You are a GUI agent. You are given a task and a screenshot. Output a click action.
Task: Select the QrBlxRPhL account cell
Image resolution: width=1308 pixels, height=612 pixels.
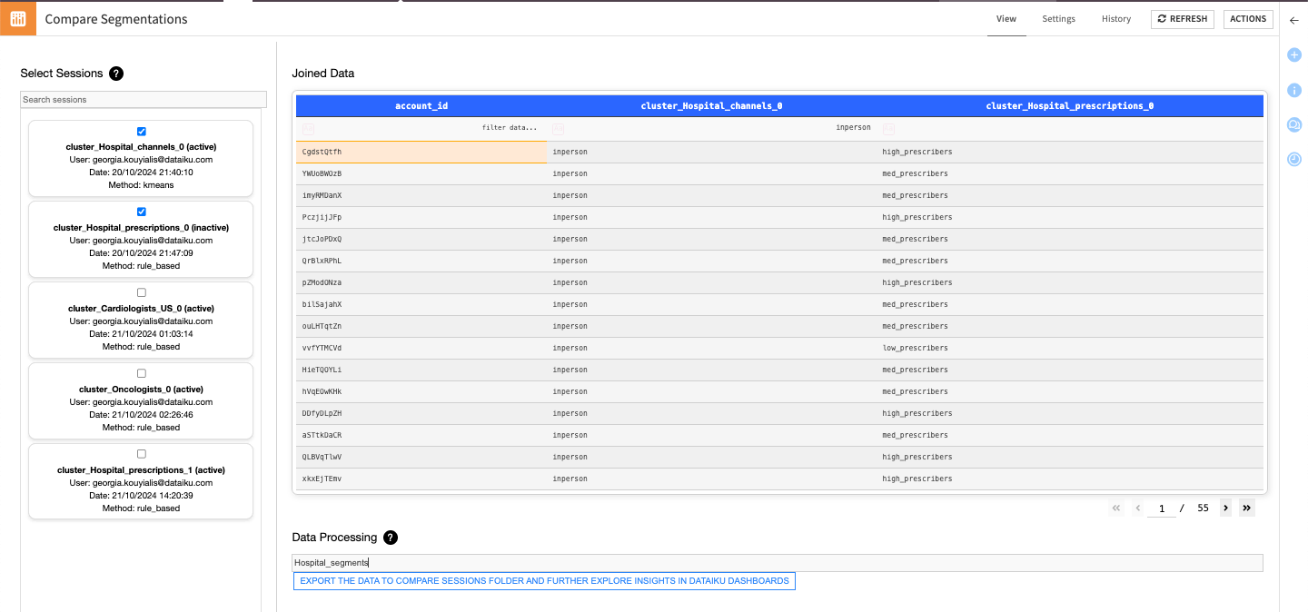(x=421, y=262)
